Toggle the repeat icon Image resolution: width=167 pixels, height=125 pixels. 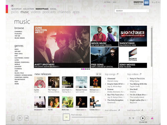coord(130,118)
